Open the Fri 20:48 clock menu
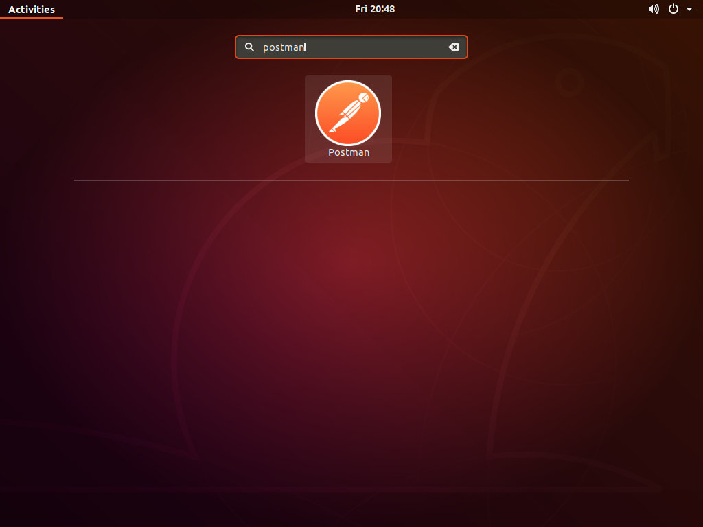This screenshot has height=527, width=703. [375, 9]
